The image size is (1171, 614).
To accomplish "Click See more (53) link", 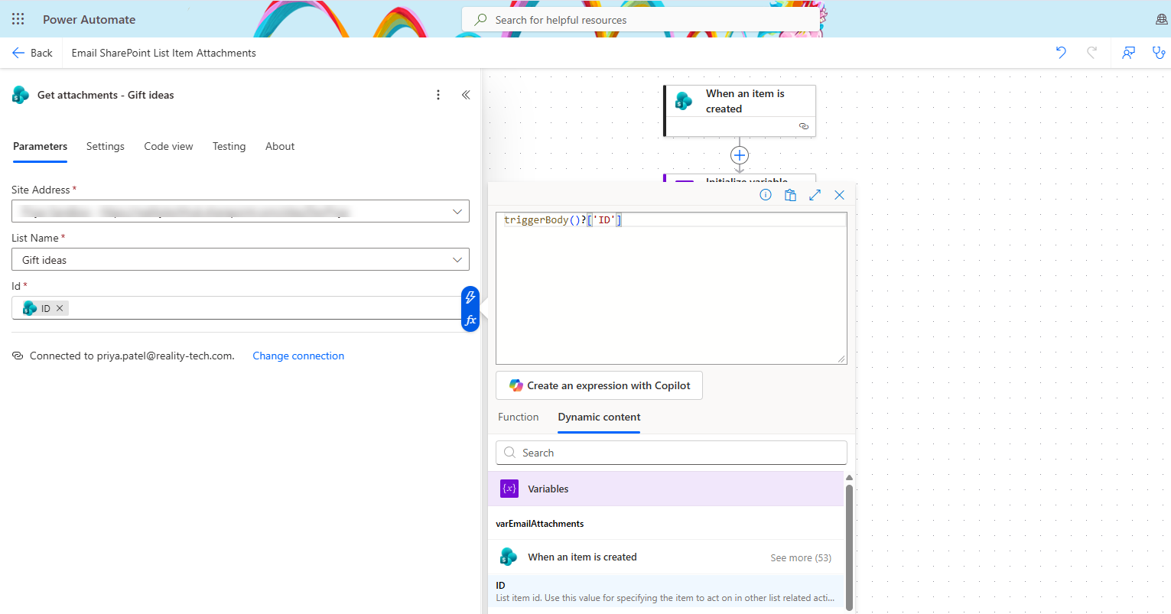I will point(801,557).
